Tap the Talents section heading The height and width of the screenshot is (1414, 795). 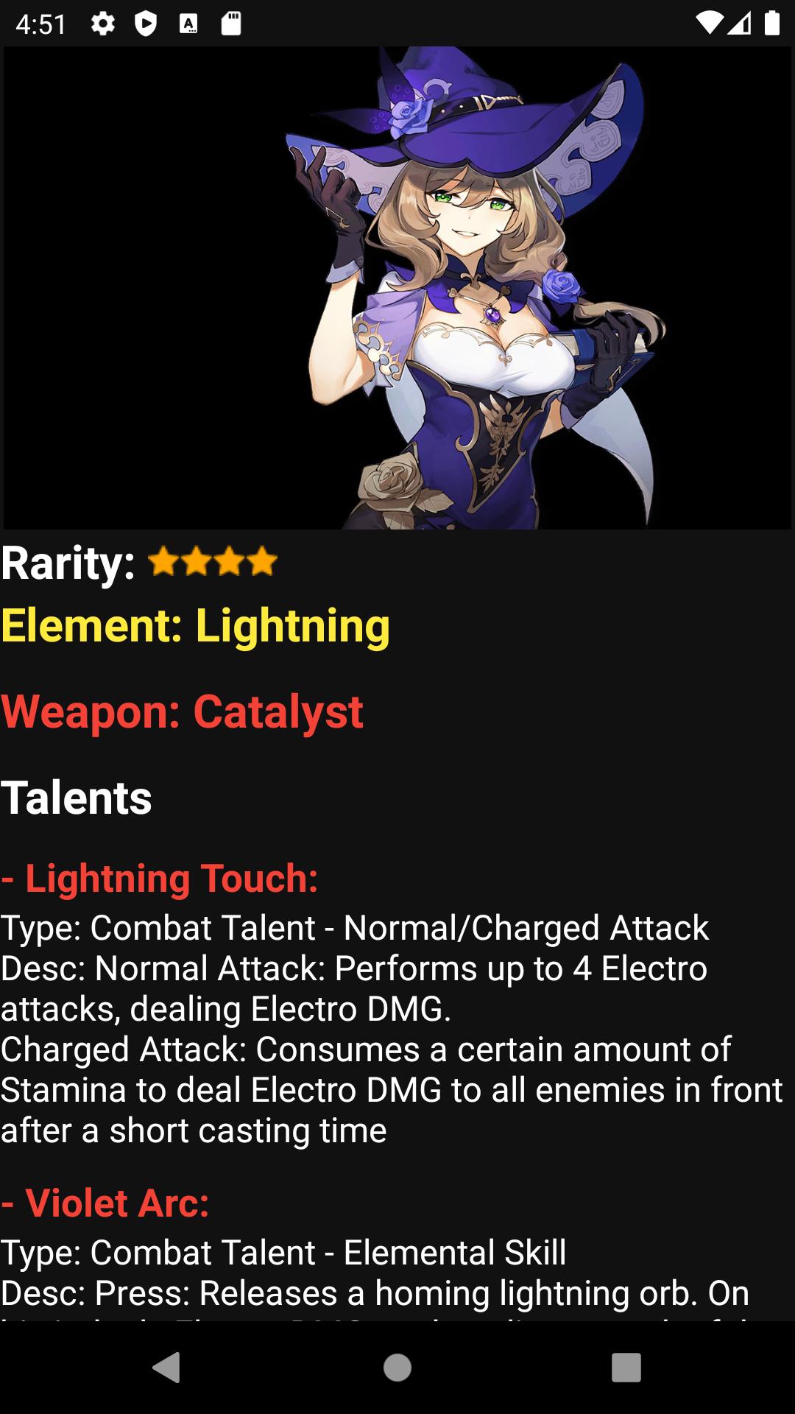coord(76,798)
